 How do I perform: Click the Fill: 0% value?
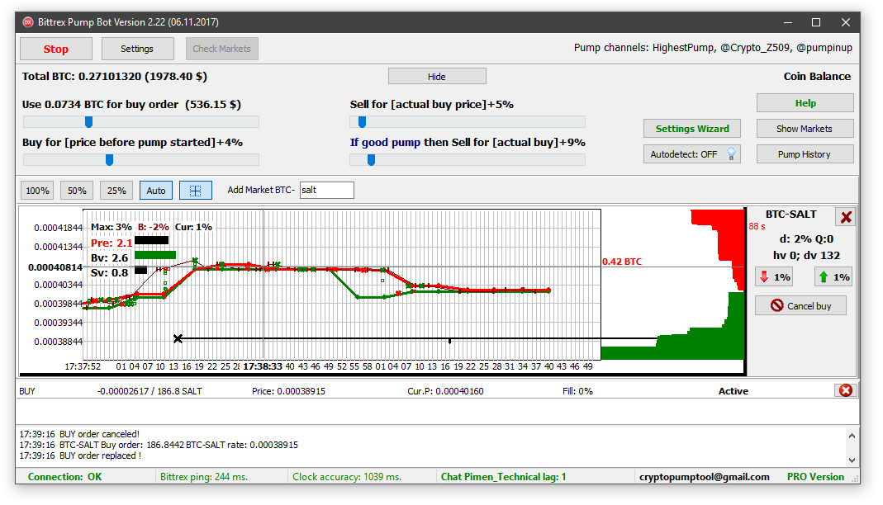(x=577, y=391)
